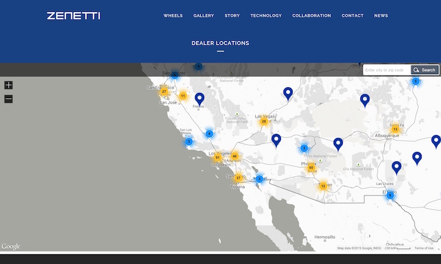The image size is (441, 264).
Task: Go to the Gallery page
Action: [x=203, y=16]
